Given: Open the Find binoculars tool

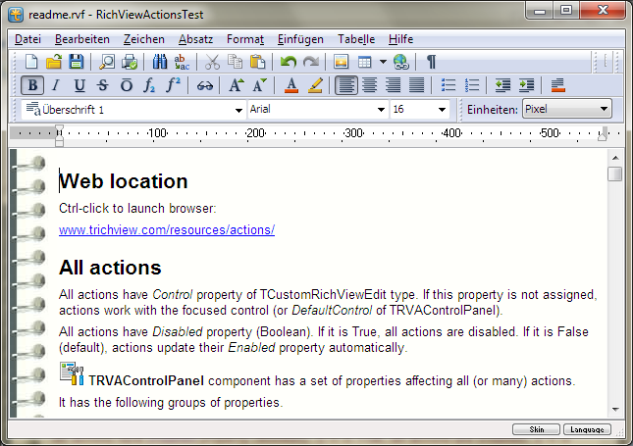Looking at the screenshot, I should pyautogui.click(x=160, y=62).
